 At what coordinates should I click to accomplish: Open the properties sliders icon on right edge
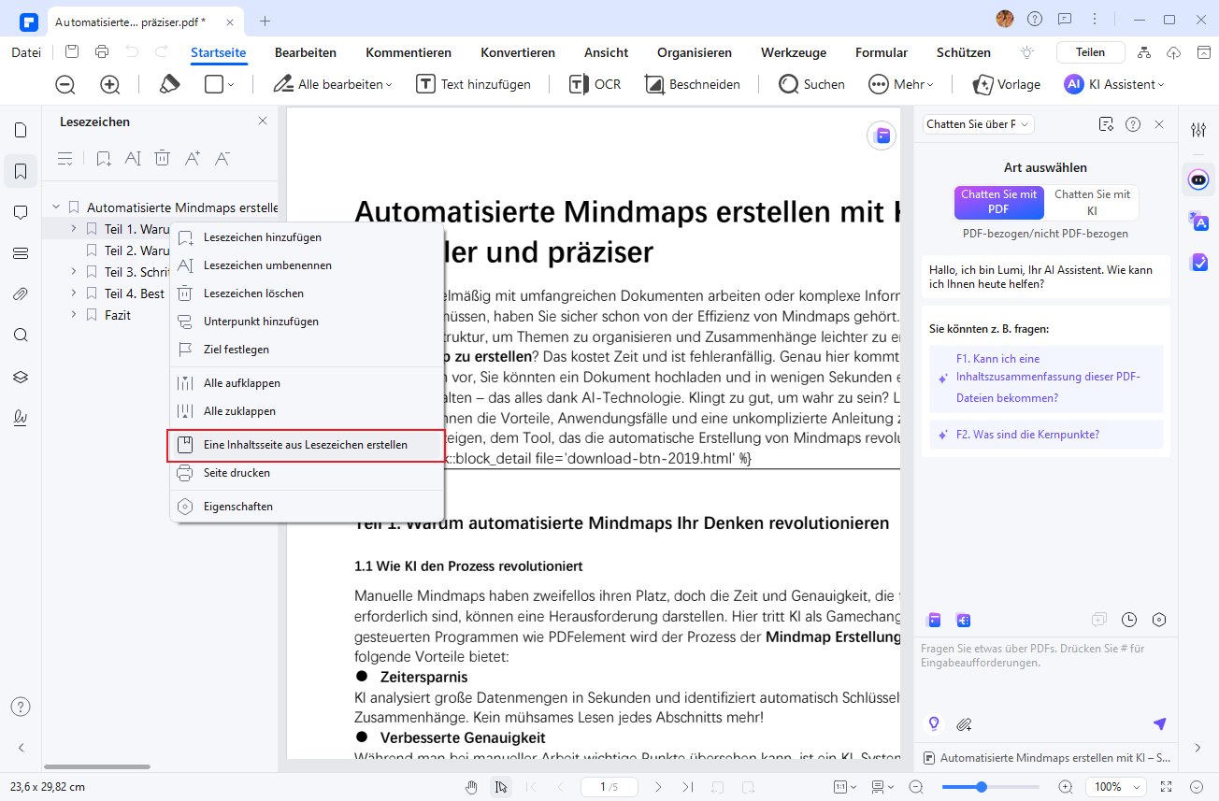[1198, 130]
